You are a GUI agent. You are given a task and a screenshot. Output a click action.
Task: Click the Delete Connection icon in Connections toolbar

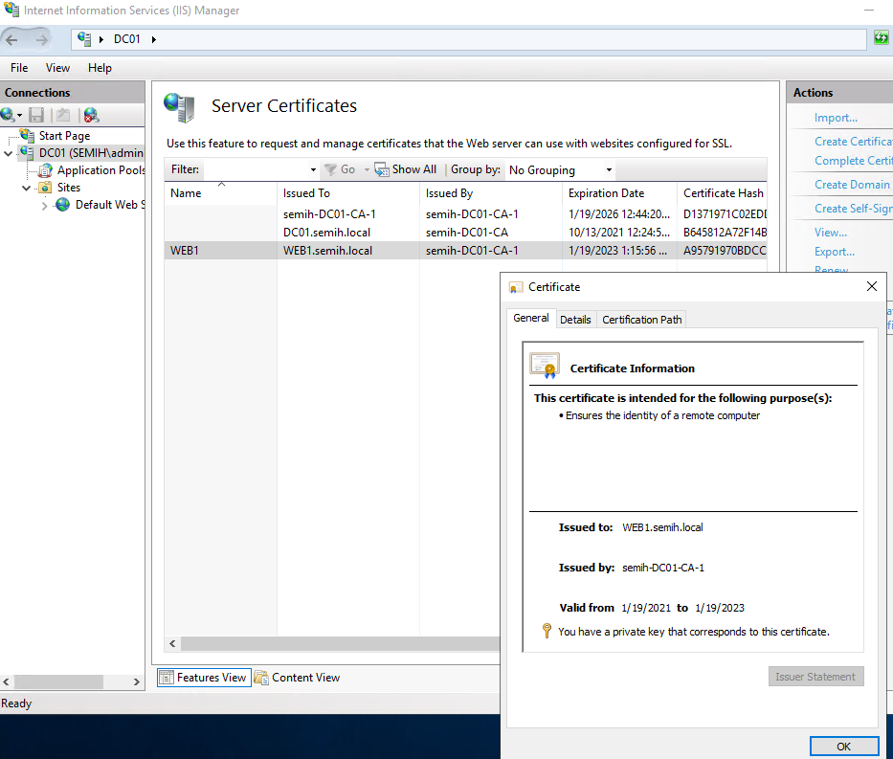[x=91, y=115]
